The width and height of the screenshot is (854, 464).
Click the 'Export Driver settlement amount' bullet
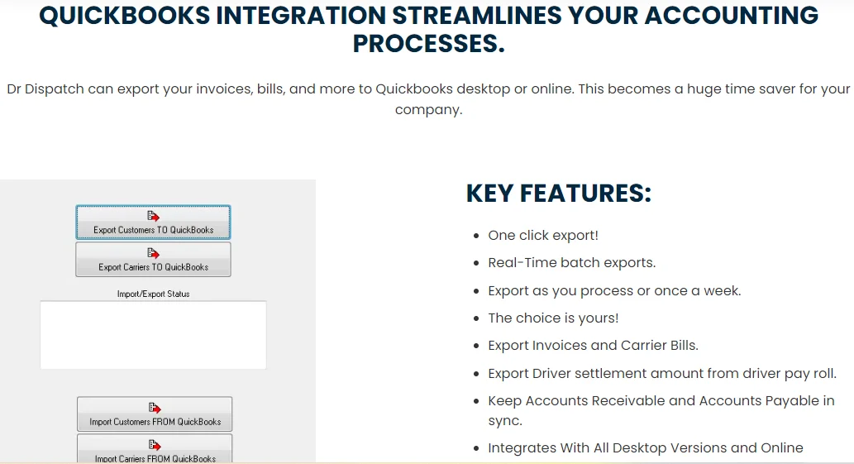tap(662, 374)
